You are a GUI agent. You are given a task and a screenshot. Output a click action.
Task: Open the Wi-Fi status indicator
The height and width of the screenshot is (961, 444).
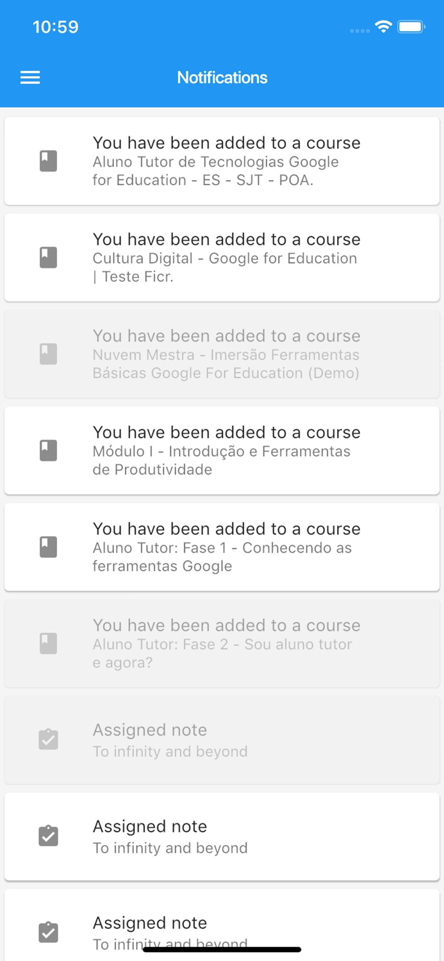(x=383, y=27)
